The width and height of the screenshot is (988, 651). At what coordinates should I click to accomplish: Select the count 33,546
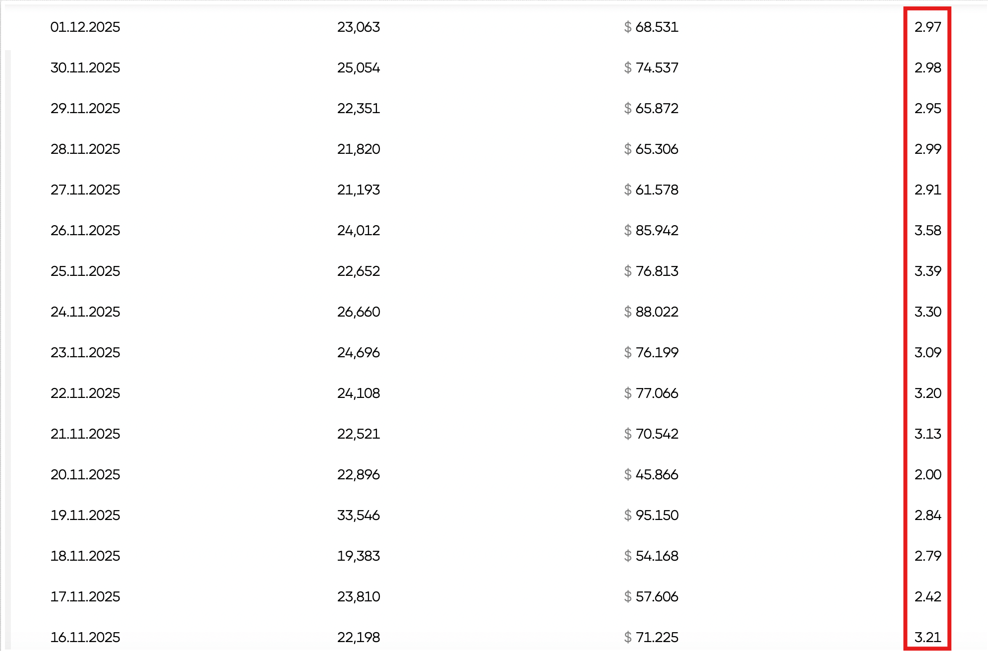point(359,515)
